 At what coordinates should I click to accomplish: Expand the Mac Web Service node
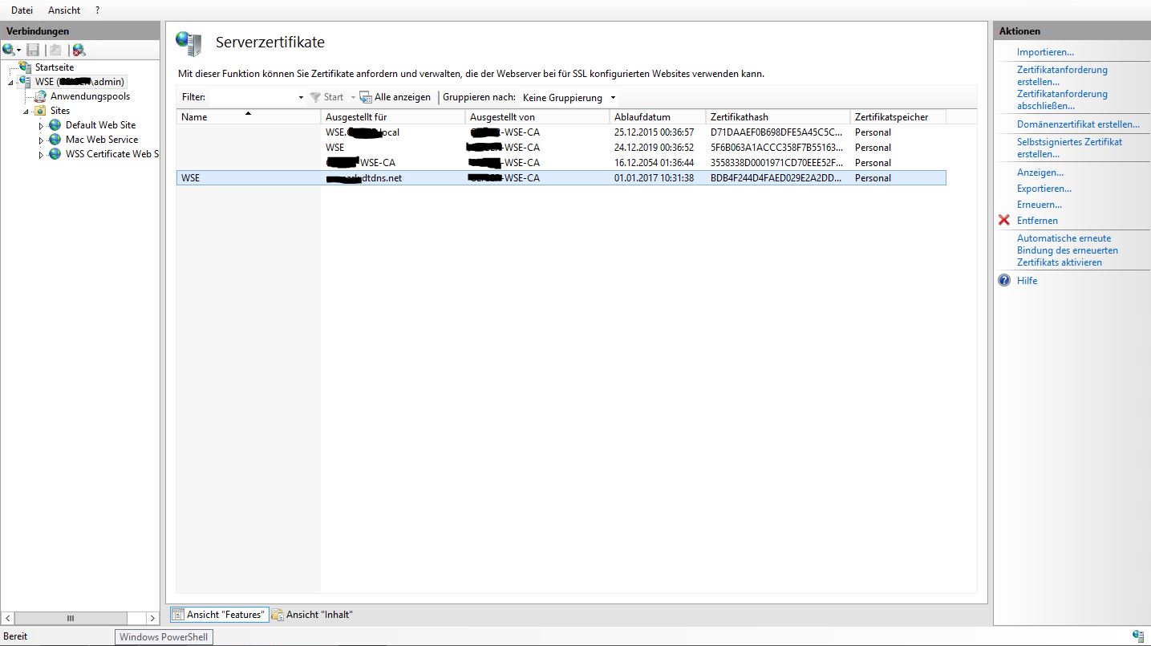tap(41, 140)
